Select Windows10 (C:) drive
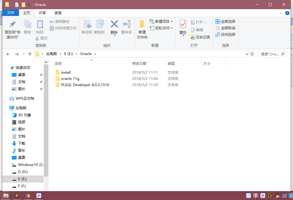 28,165
